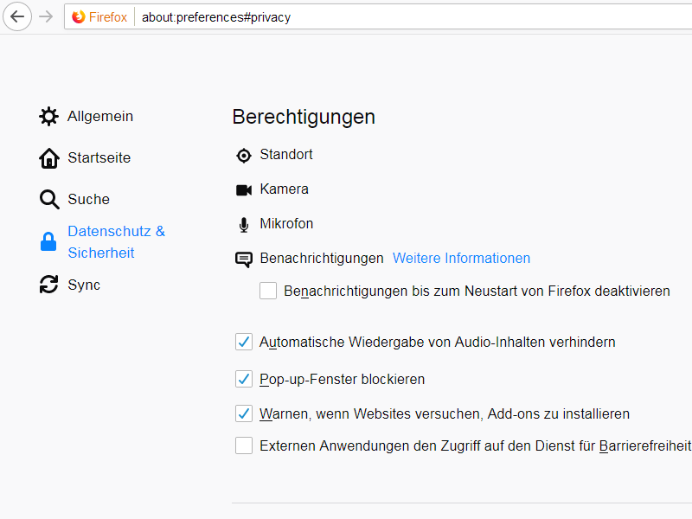
Task: Click the about:preferences address bar field
Action: click(x=389, y=16)
